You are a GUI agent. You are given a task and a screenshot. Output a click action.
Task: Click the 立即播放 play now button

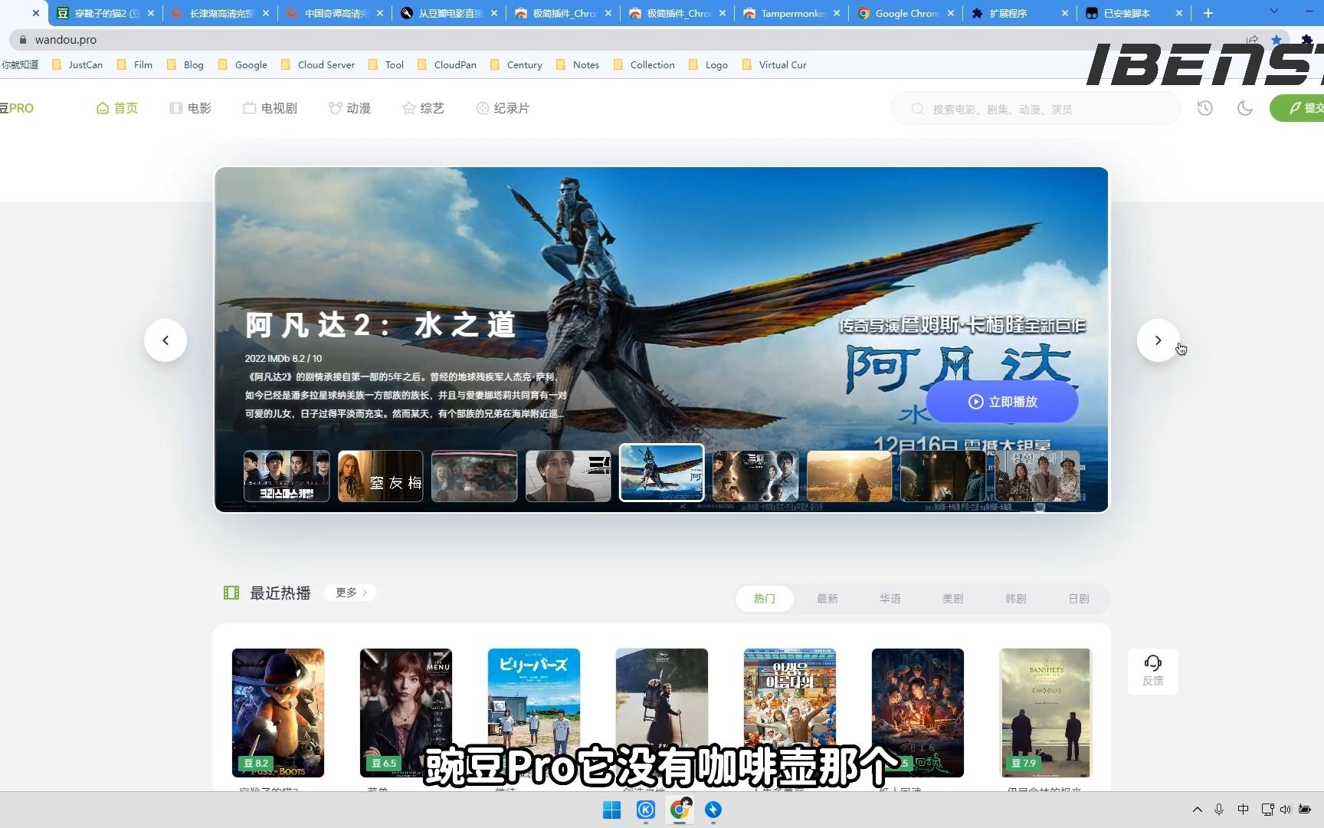pyautogui.click(x=1002, y=402)
